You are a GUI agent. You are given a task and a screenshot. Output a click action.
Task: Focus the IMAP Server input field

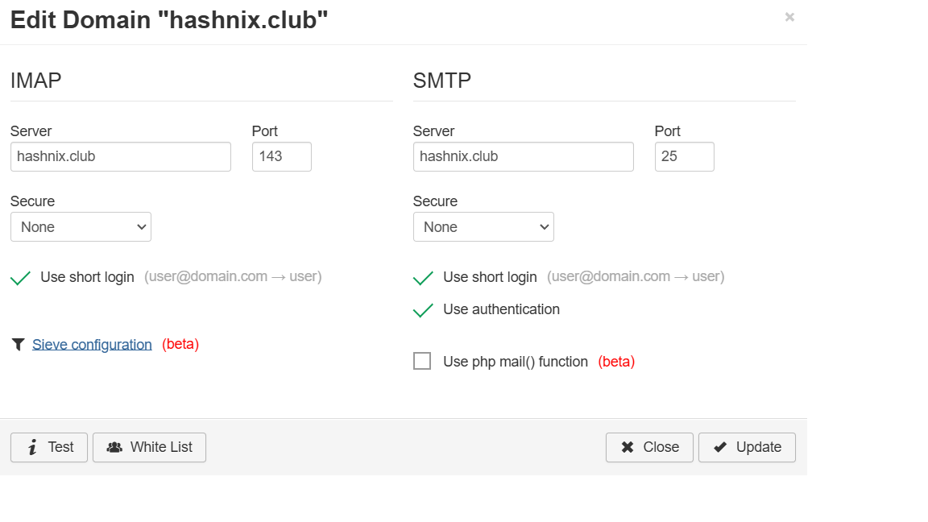point(121,157)
